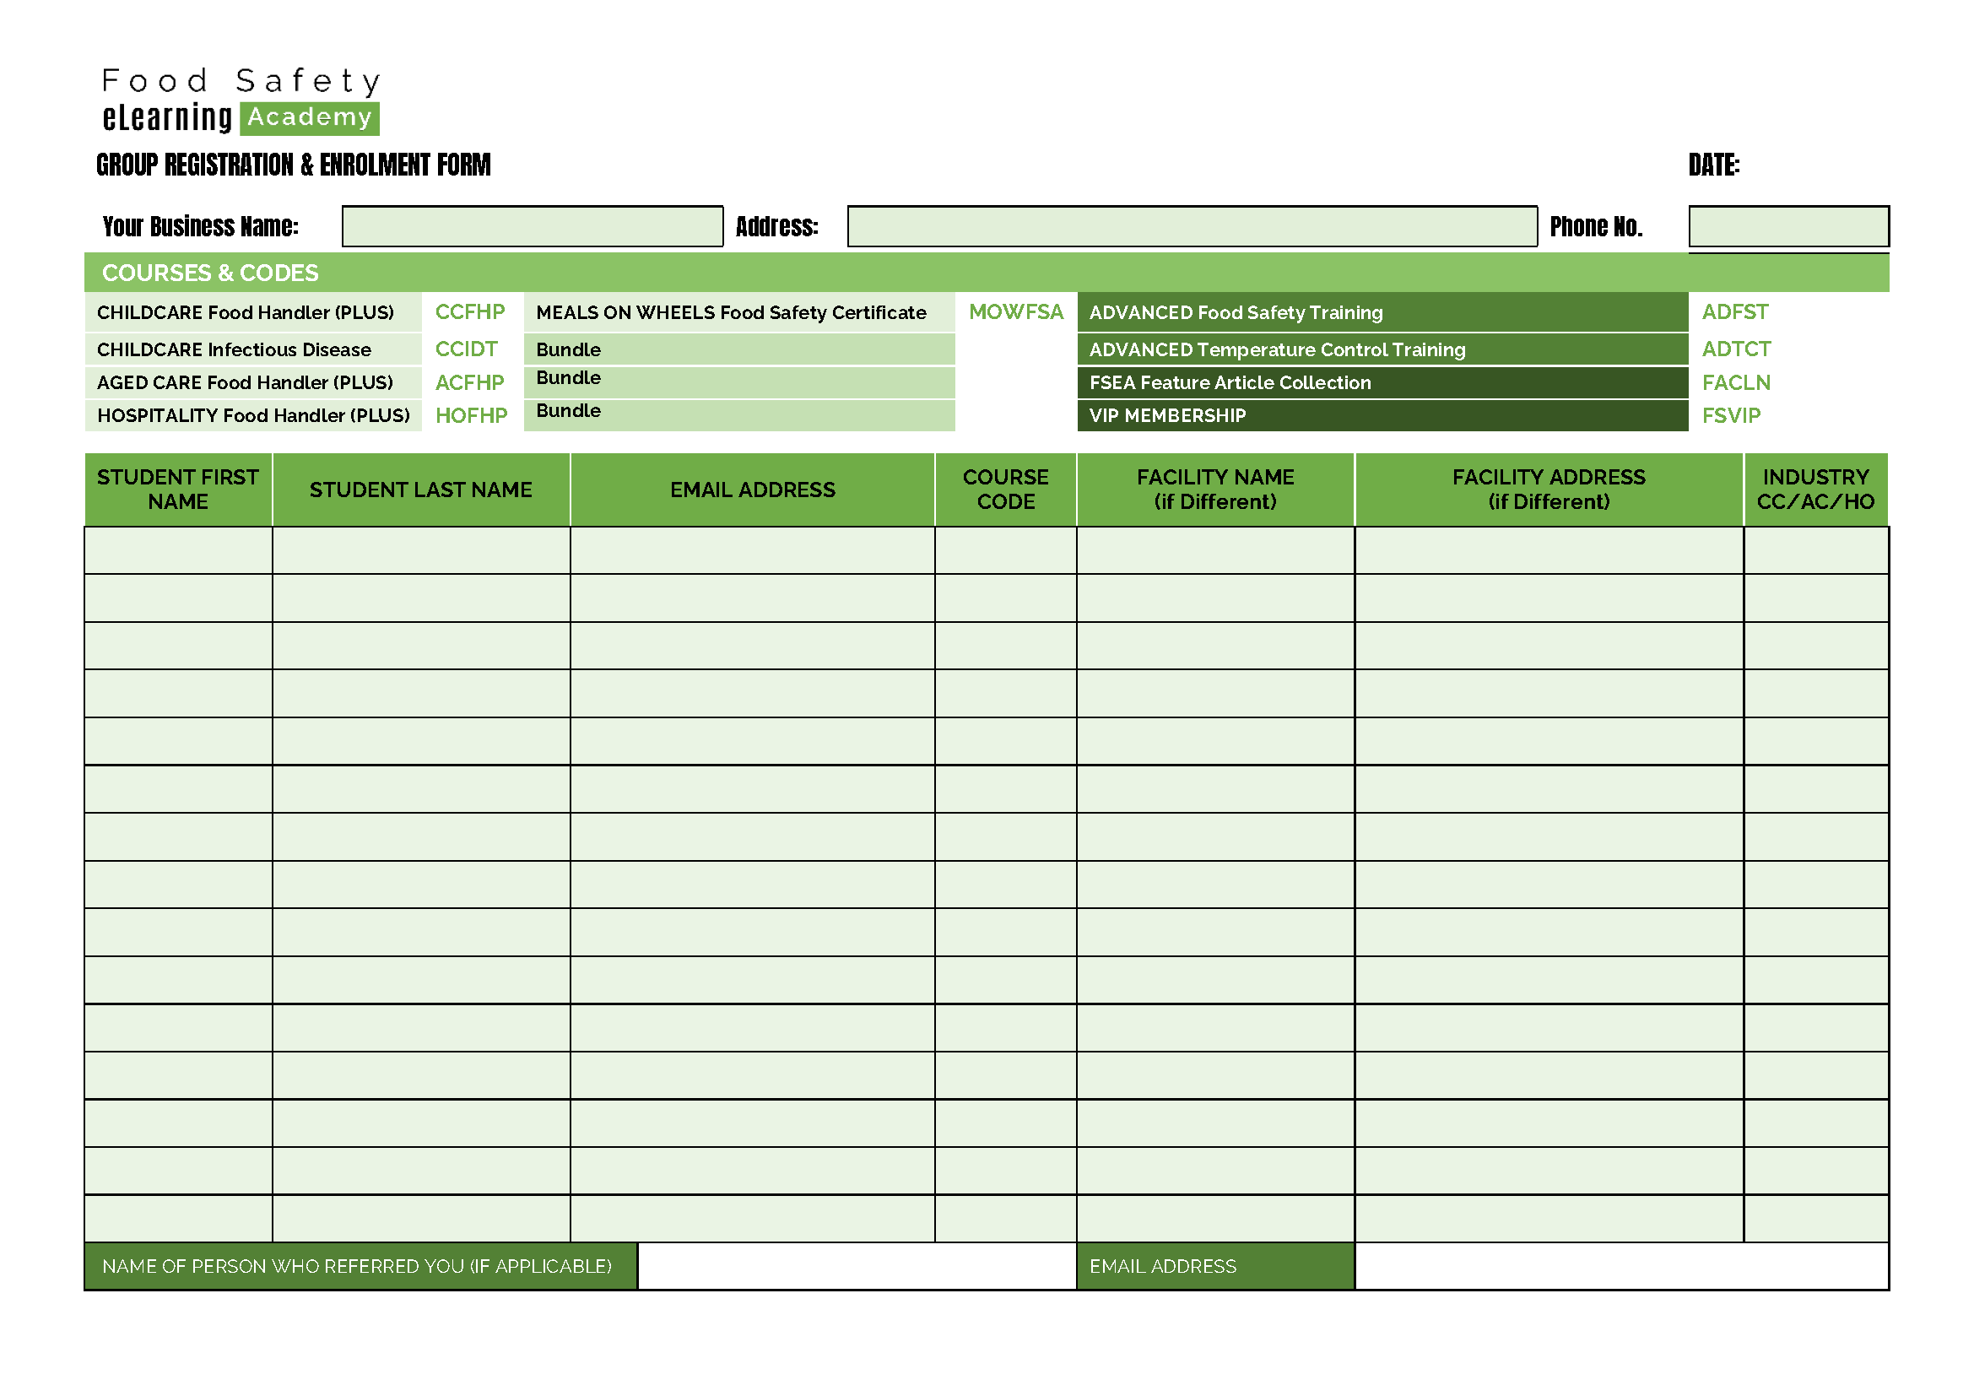Click the Address input field
The width and height of the screenshot is (1974, 1396).
click(1192, 226)
